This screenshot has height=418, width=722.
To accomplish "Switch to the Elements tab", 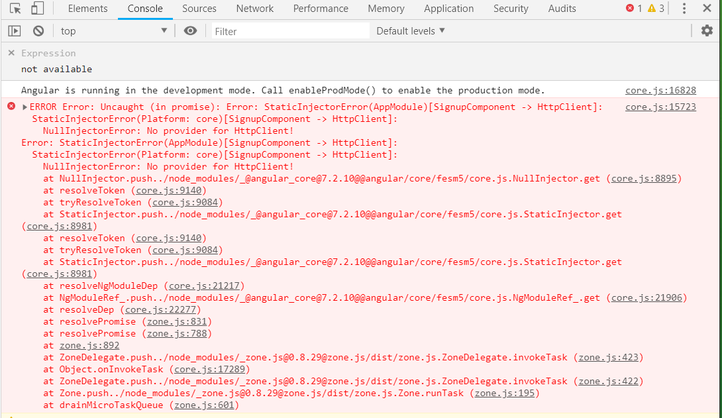I will point(87,9).
